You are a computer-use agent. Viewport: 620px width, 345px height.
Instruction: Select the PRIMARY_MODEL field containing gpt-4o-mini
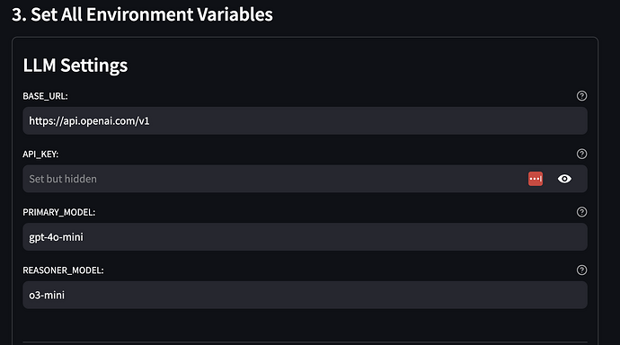305,236
